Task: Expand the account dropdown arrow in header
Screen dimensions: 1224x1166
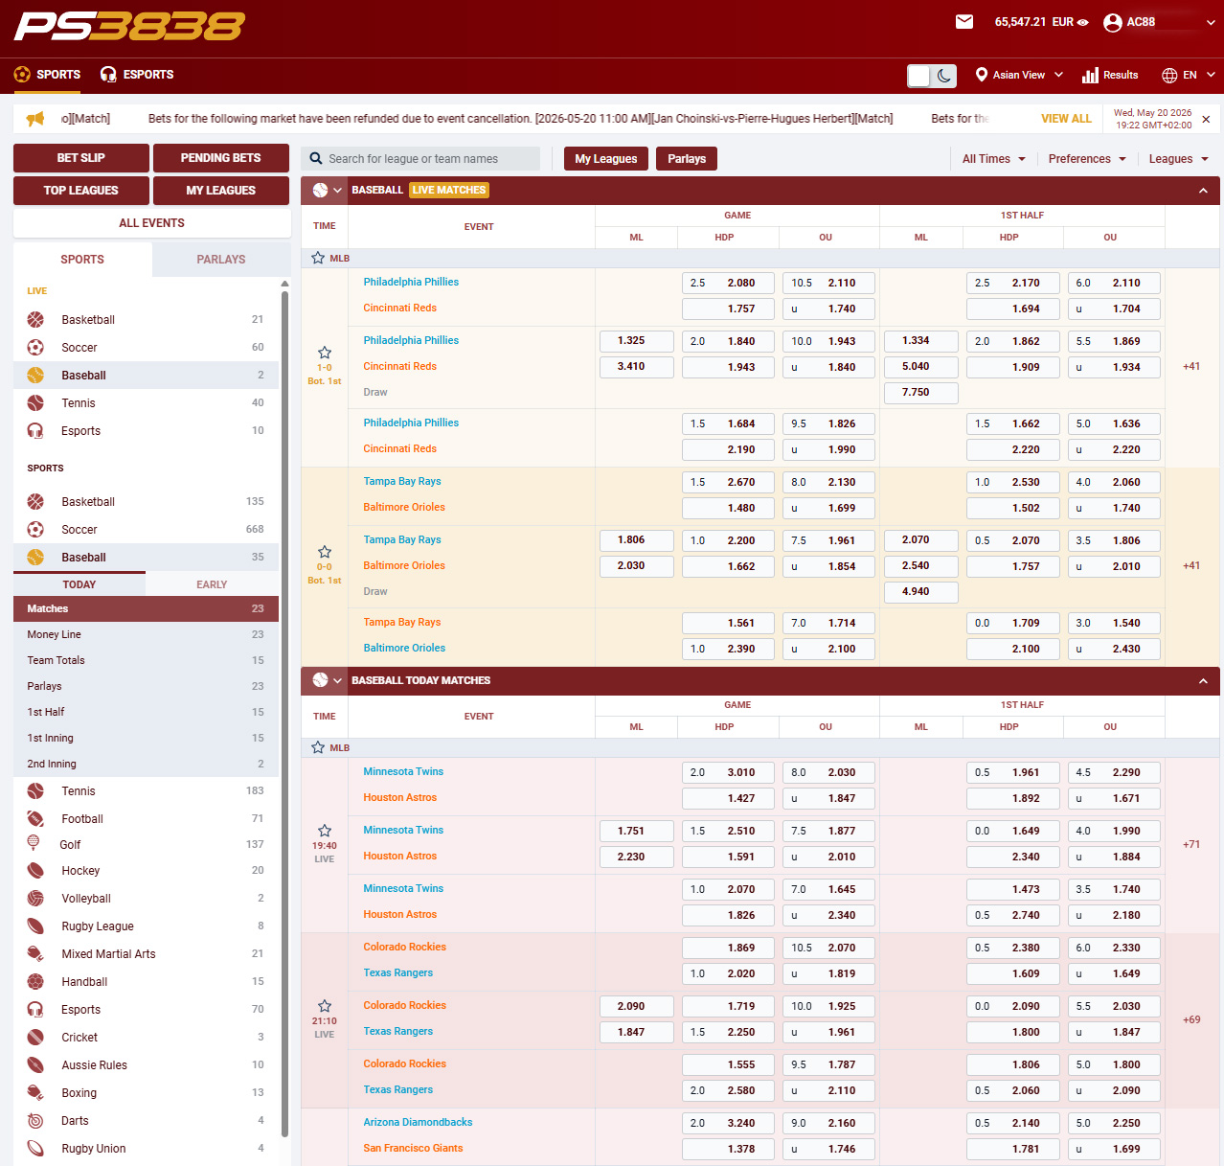Action: click(x=1211, y=22)
